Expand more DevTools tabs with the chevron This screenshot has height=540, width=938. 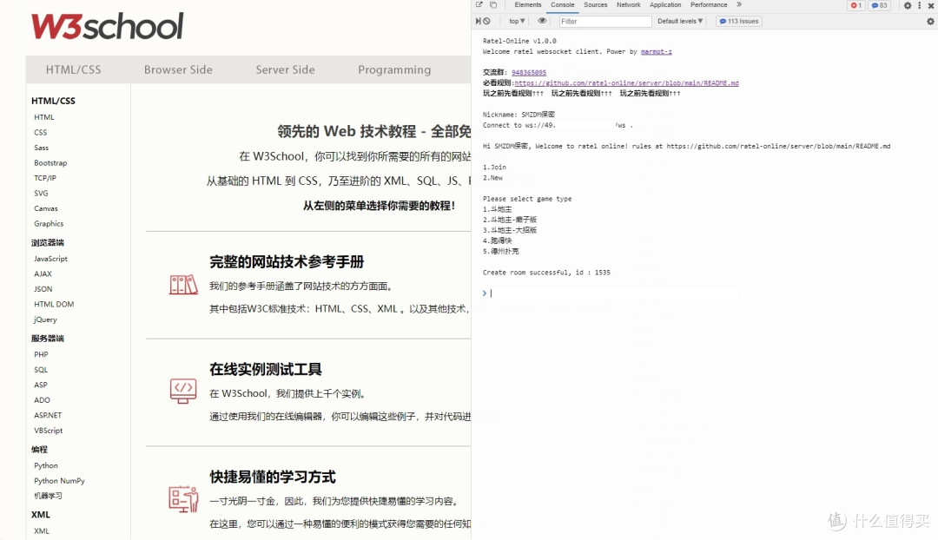click(x=739, y=5)
